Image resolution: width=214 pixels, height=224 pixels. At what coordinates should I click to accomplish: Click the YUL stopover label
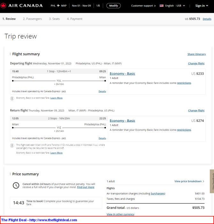59,81
